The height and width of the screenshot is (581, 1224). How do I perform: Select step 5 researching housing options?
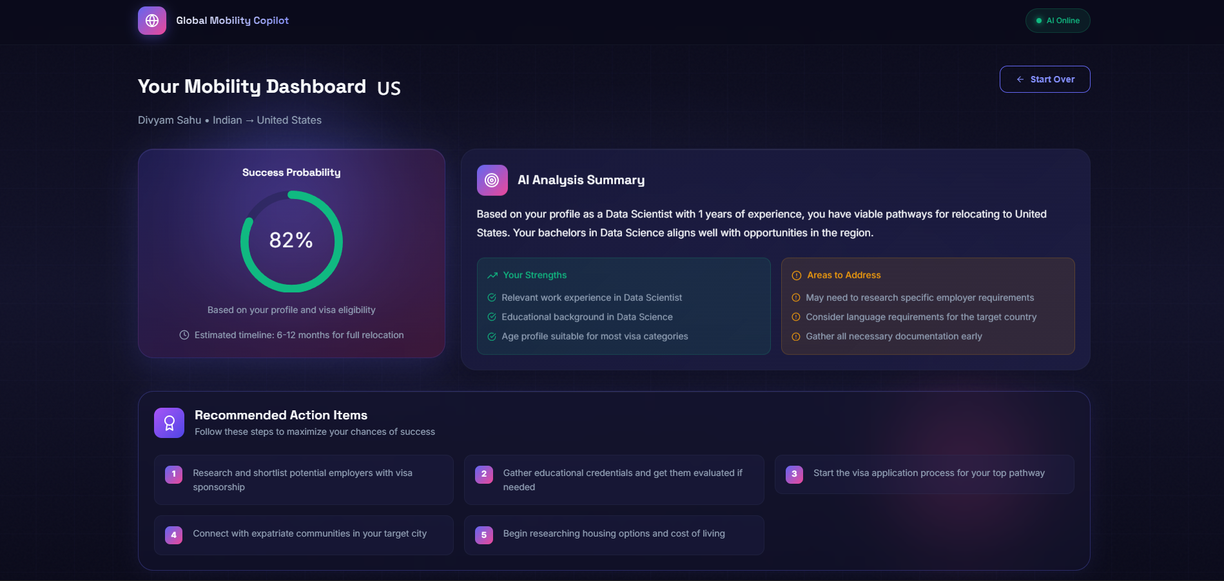click(x=614, y=535)
